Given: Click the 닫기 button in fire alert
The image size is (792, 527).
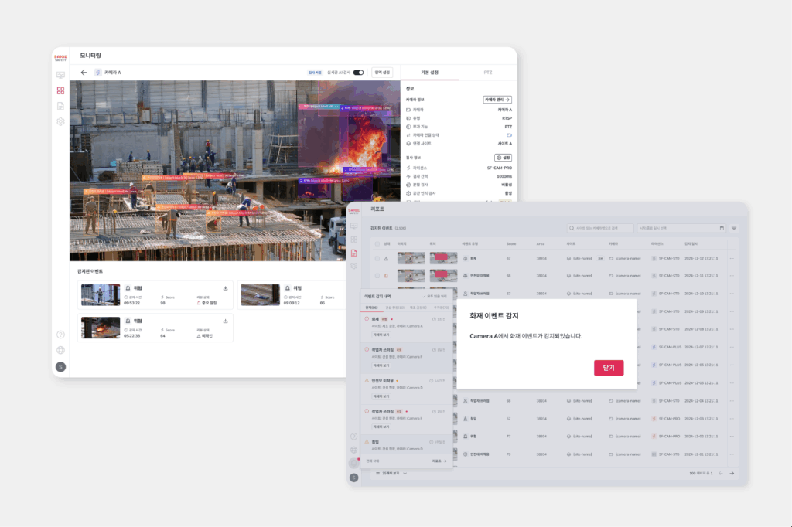Looking at the screenshot, I should click(x=608, y=368).
